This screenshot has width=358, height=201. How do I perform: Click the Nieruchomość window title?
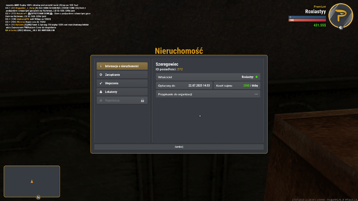coord(179,51)
